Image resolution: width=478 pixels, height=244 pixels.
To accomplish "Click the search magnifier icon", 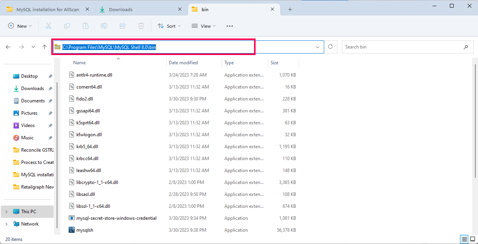I will click(x=466, y=47).
